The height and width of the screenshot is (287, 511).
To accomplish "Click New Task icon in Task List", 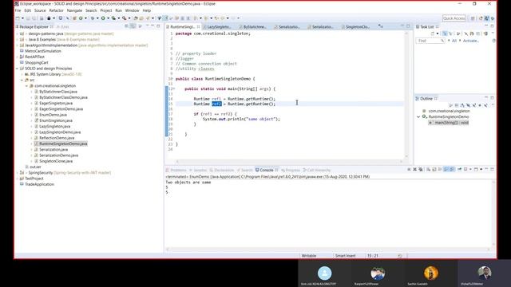I will pyautogui.click(x=433, y=33).
